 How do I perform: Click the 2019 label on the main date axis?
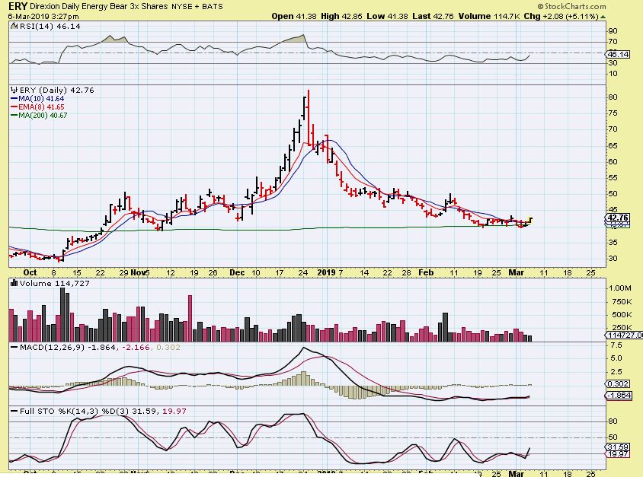tap(326, 272)
